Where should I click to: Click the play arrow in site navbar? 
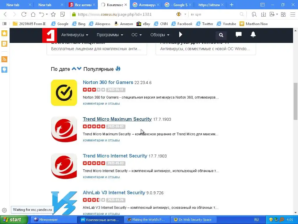[180, 34]
